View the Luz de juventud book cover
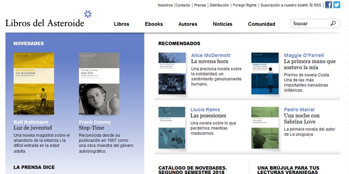The height and width of the screenshot is (174, 349). click(34, 84)
